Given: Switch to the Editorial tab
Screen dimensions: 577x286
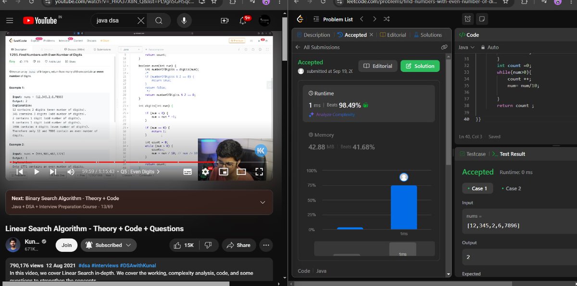Looking at the screenshot, I should click(398, 35).
